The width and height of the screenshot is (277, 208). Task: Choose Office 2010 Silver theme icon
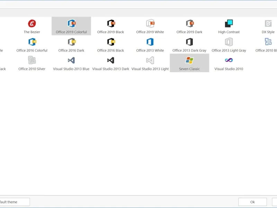[x=32, y=60]
